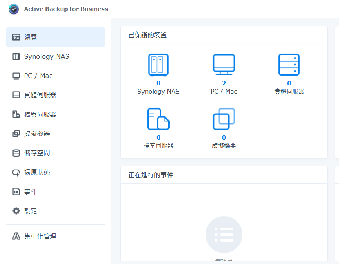339x264 pixels.
Task: Click the 檔案伺服器 label under protected devices
Action: pyautogui.click(x=158, y=146)
